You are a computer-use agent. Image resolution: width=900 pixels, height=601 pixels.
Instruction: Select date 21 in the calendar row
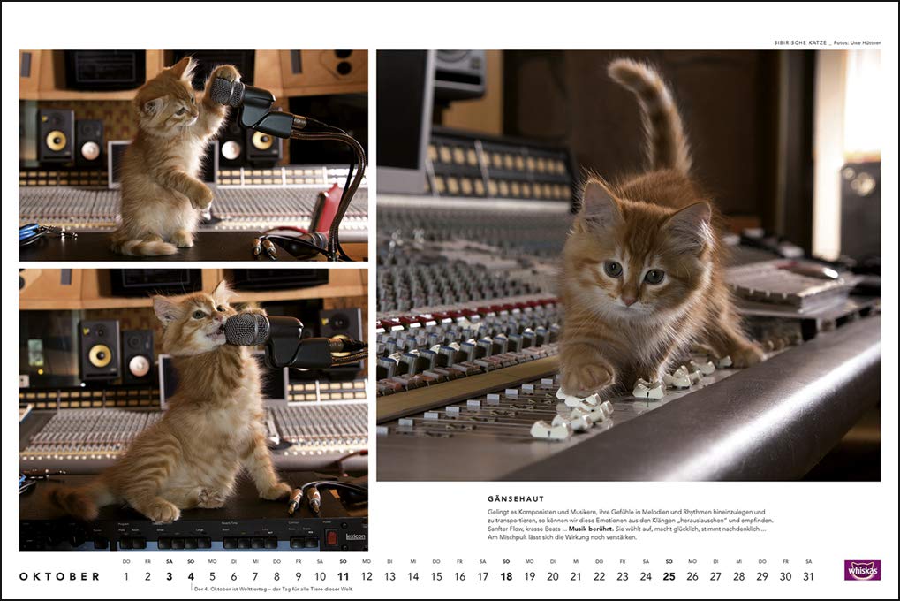click(576, 576)
